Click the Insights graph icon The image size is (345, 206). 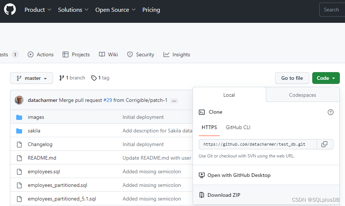point(166,54)
